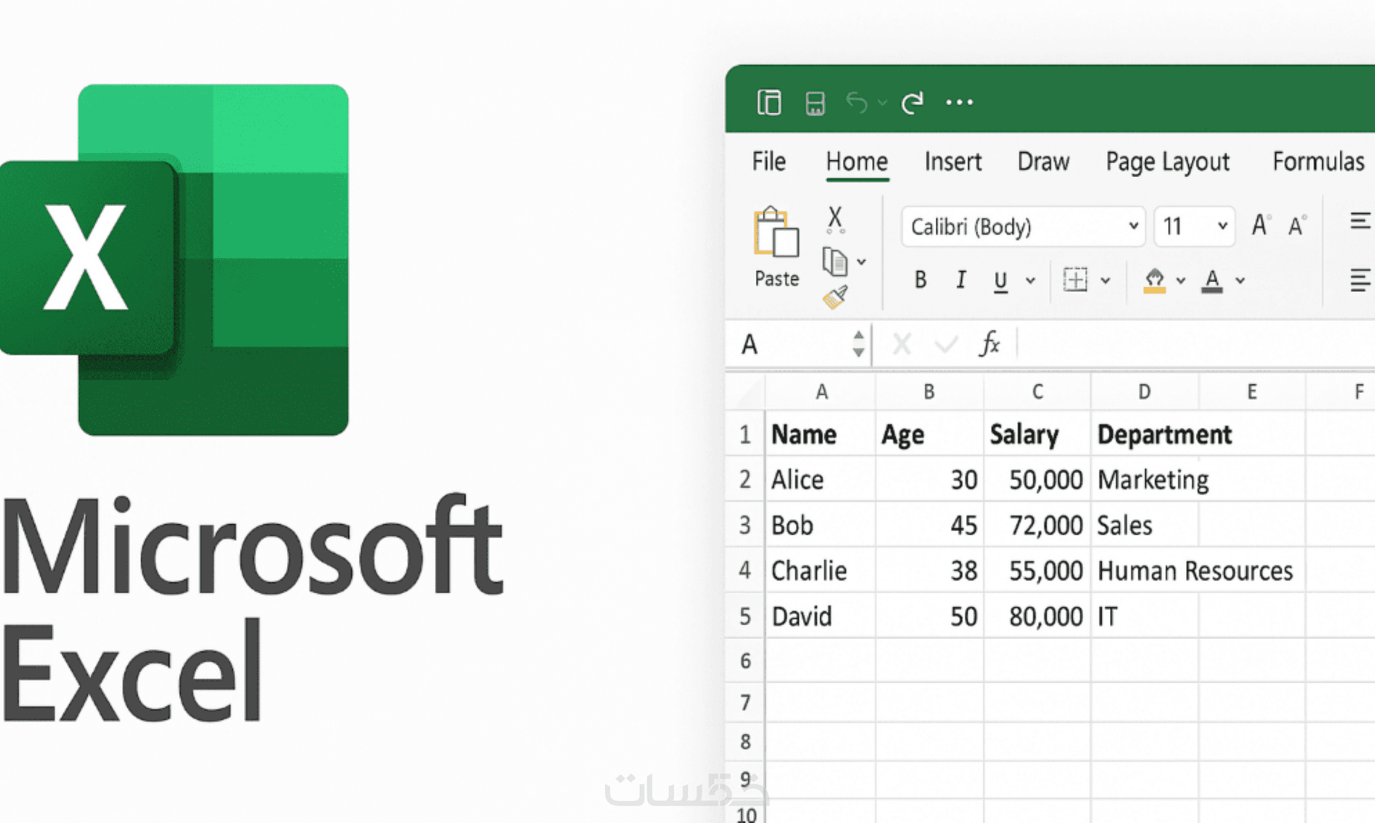Toggle Underline formatting
The height and width of the screenshot is (823, 1375).
coord(1000,281)
